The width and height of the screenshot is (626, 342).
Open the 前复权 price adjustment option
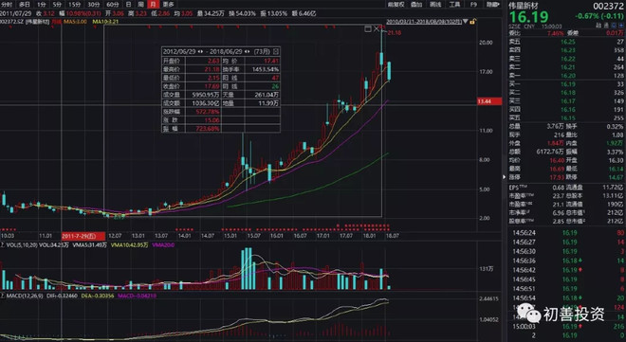(x=396, y=5)
